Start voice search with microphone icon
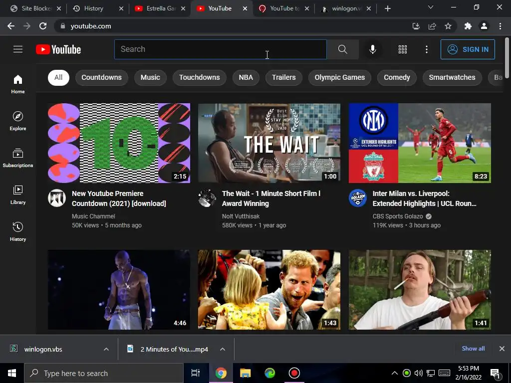Screen dimensions: 511x383 [x=372, y=49]
